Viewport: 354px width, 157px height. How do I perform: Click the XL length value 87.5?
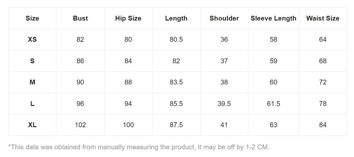176,125
